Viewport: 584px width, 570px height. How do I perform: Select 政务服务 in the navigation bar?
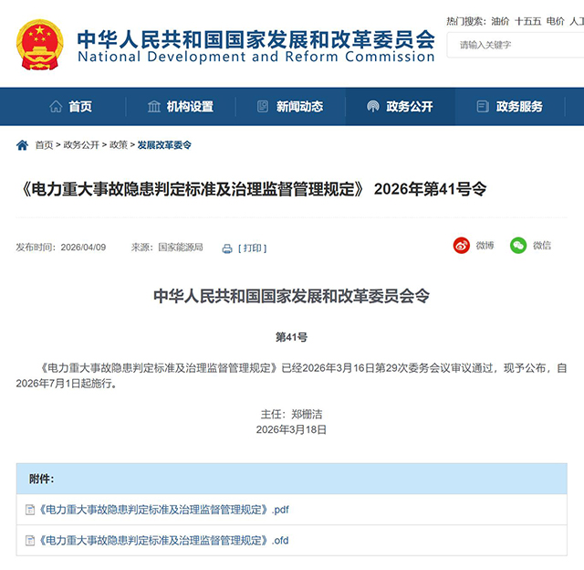click(x=509, y=107)
